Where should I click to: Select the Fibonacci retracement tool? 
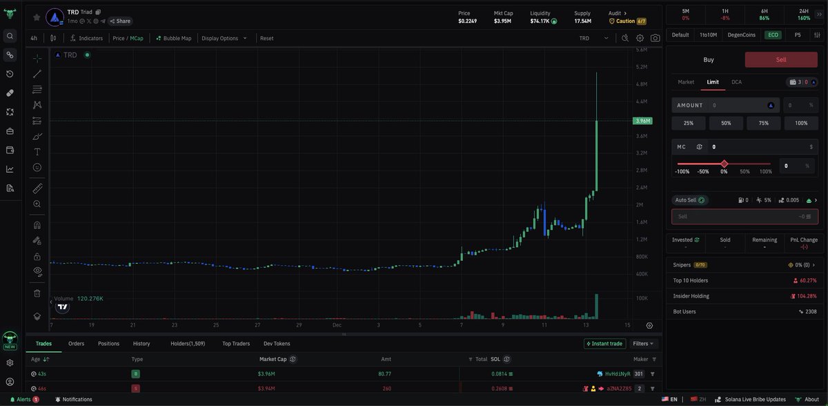coord(37,89)
